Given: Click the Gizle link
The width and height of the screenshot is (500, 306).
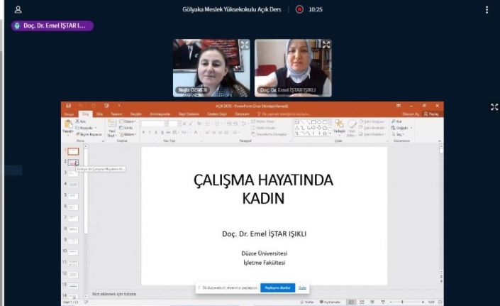Looking at the screenshot, I should [301, 288].
